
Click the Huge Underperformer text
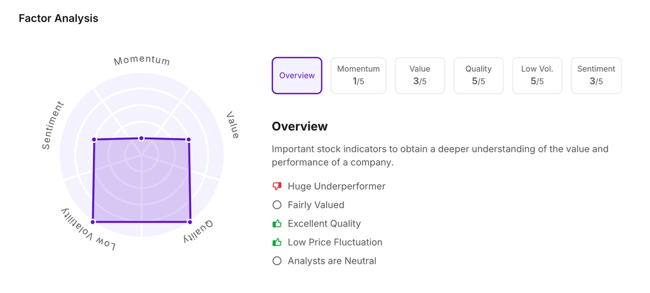(x=336, y=186)
